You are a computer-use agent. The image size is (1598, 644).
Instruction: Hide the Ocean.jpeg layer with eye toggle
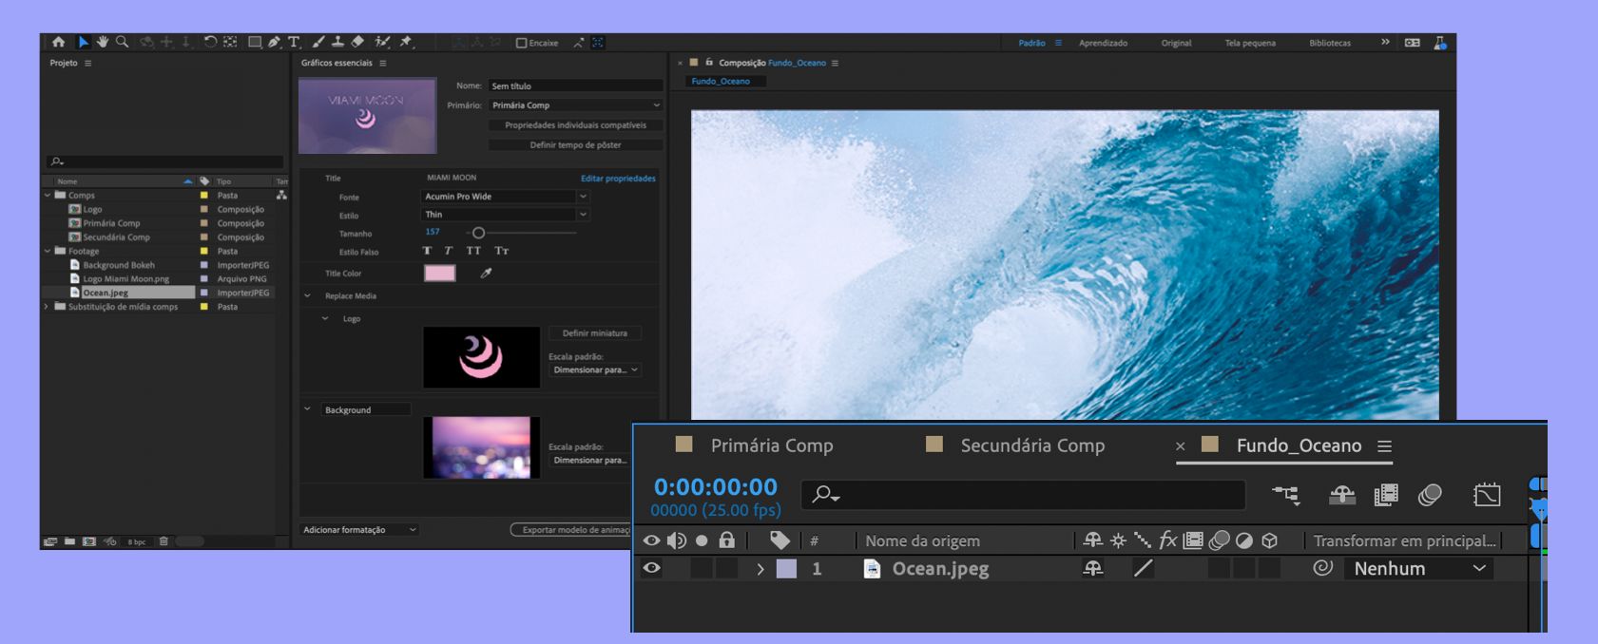tap(651, 568)
